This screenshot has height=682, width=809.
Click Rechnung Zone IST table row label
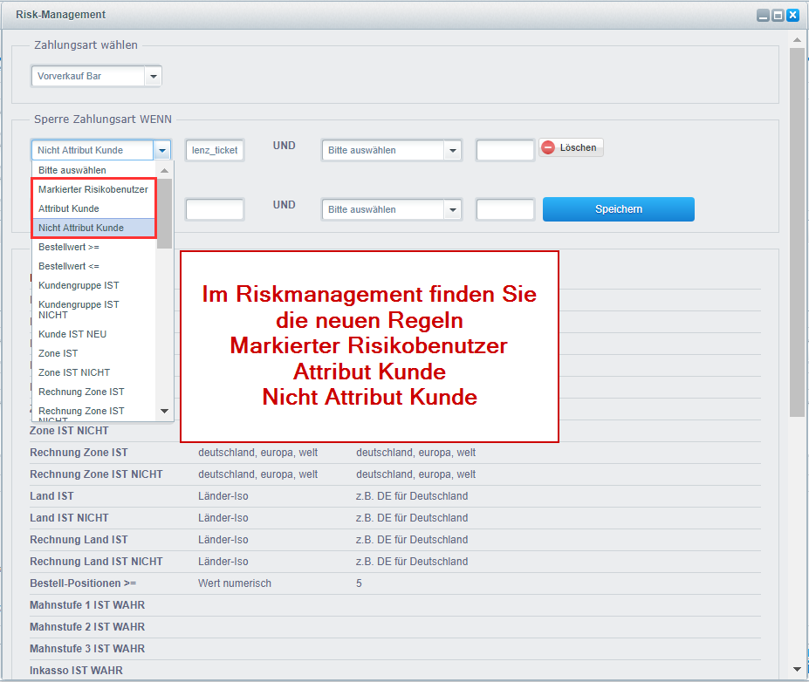(x=79, y=452)
